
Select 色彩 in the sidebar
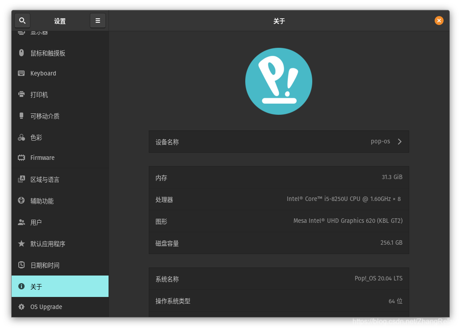(x=60, y=137)
